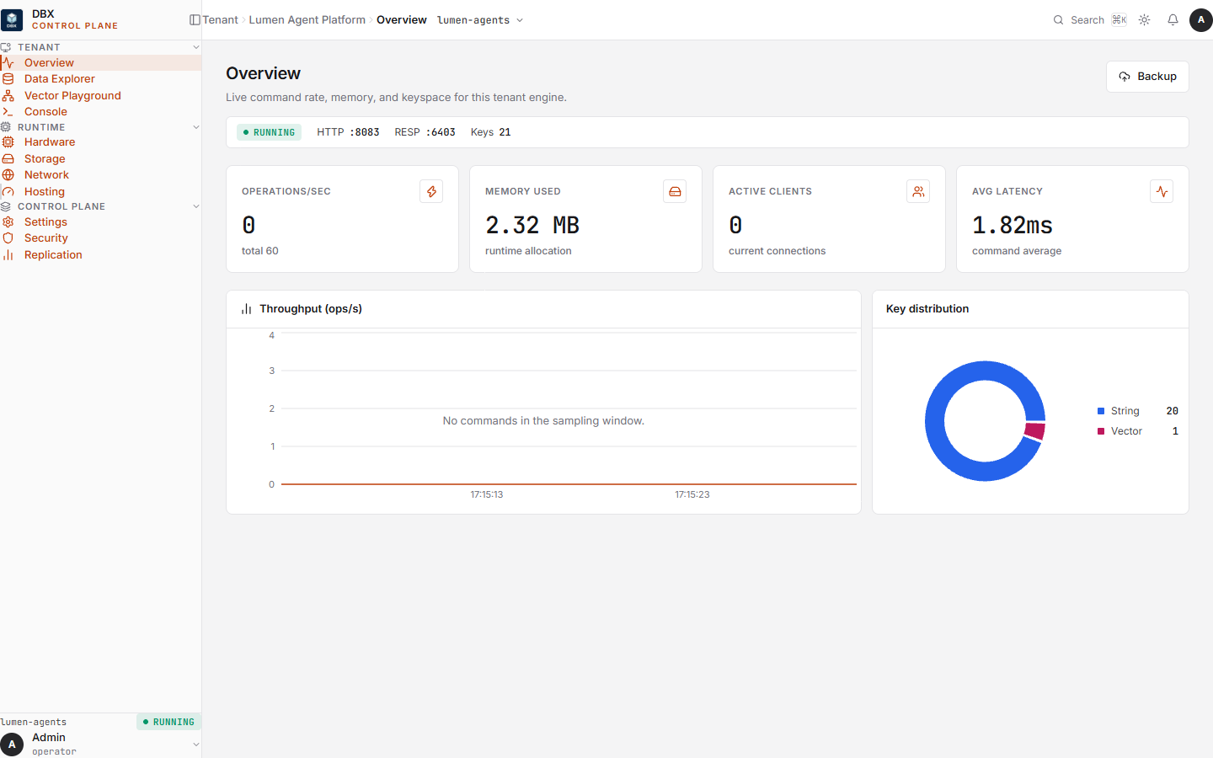
Task: Click the Vector legend crimson swatch
Action: (x=1101, y=431)
